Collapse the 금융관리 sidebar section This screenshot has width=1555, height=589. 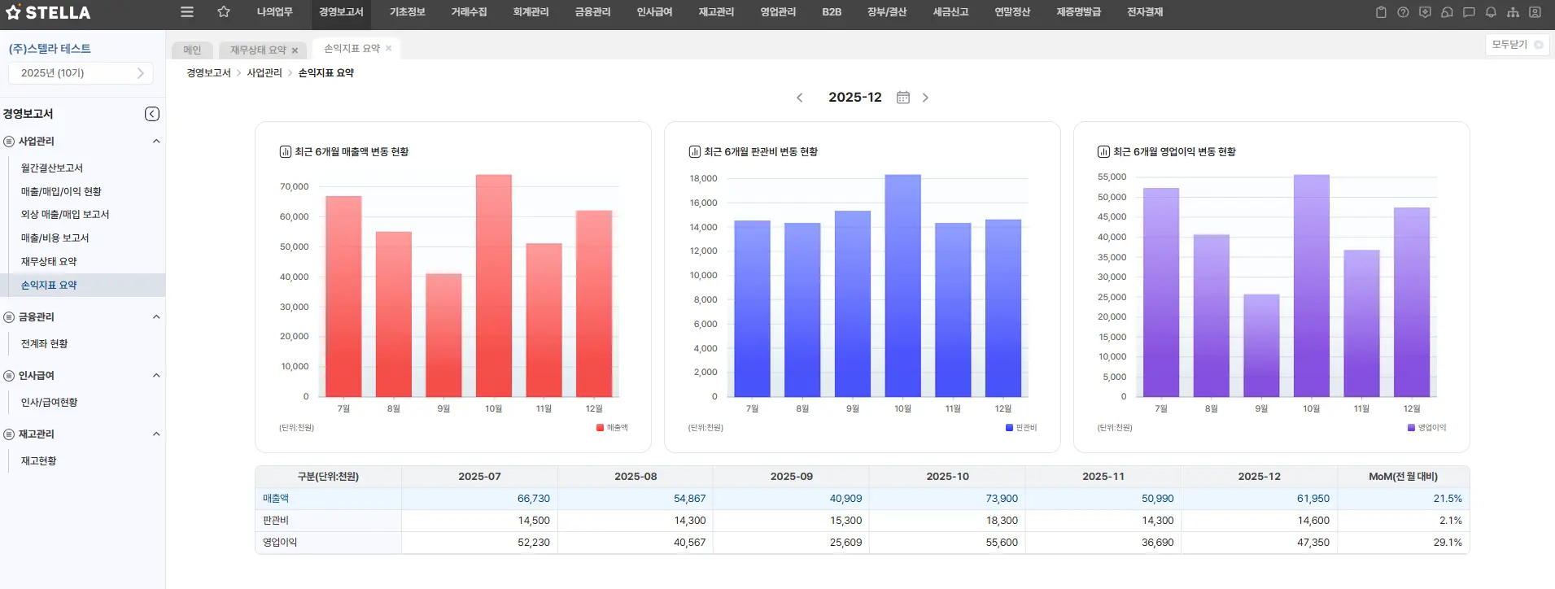click(156, 317)
